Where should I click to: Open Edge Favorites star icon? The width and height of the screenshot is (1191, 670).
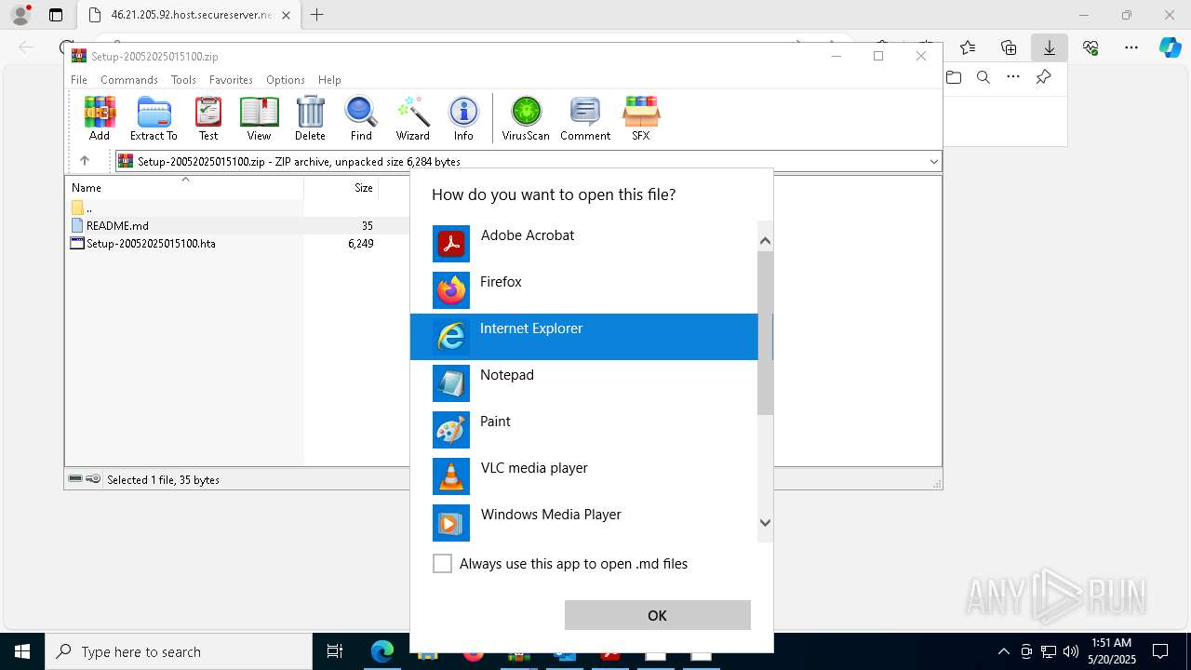click(968, 47)
